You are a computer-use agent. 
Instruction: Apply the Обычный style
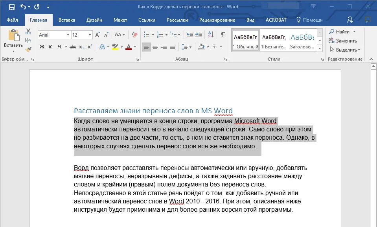point(245,41)
